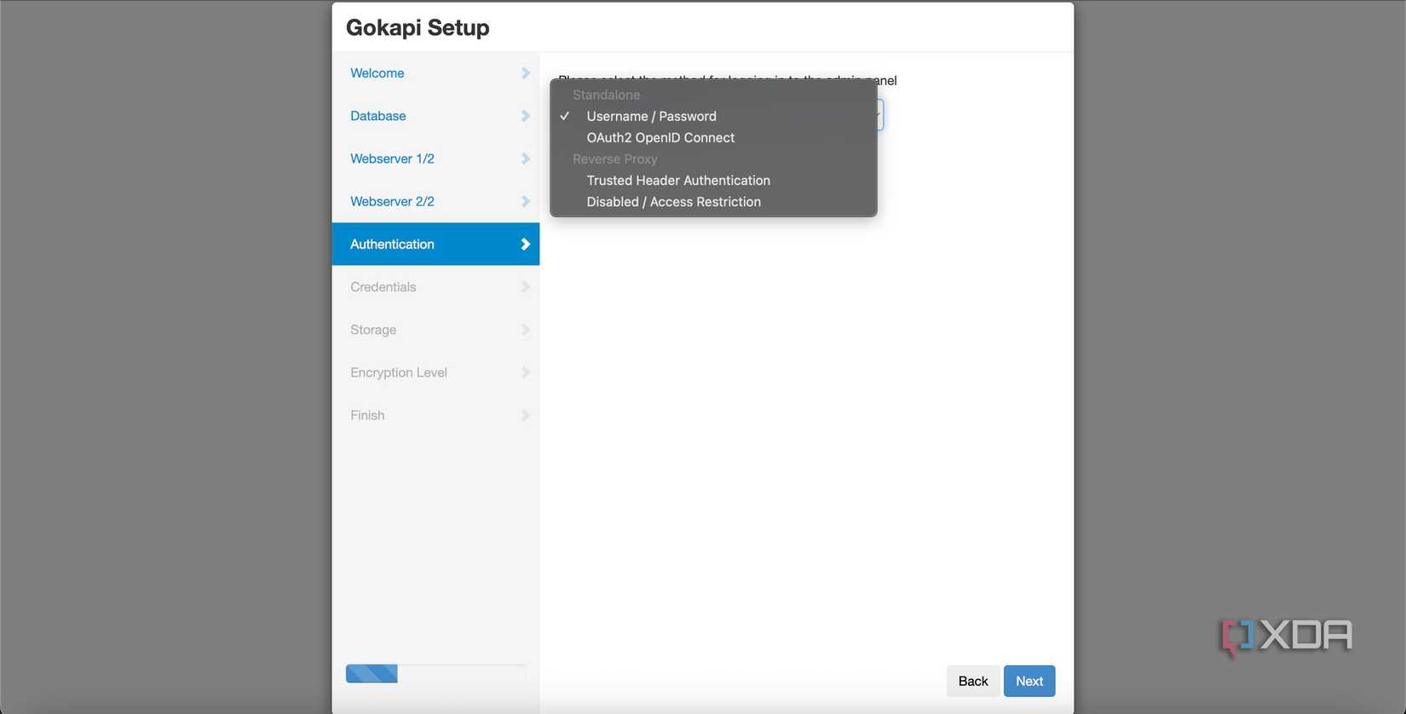Image resolution: width=1406 pixels, height=714 pixels.
Task: Click the arrow icon next to Webserver 2/2
Action: pyautogui.click(x=525, y=201)
